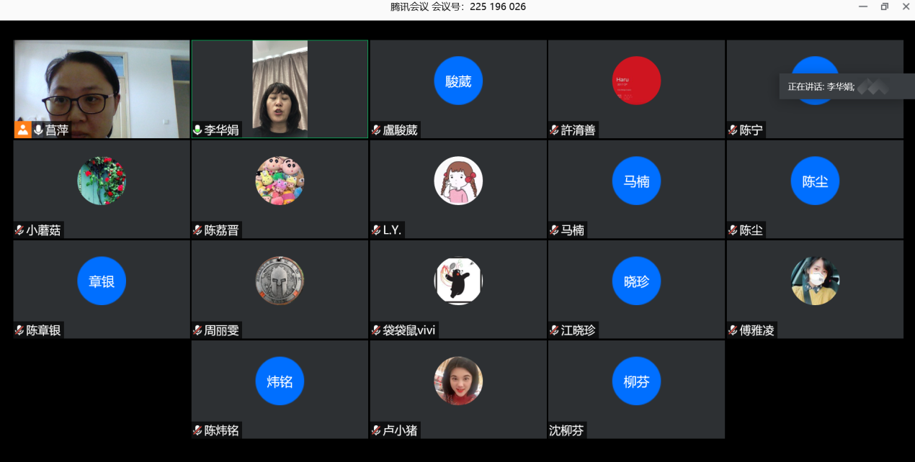Select the blue 马楠 avatar circle

point(636,181)
